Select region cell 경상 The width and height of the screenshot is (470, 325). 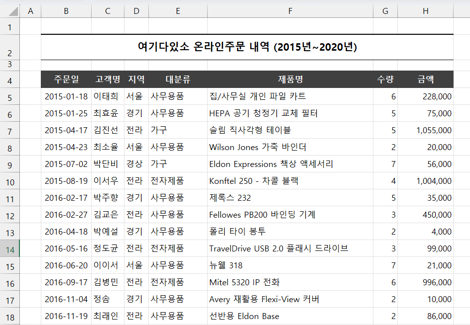136,164
